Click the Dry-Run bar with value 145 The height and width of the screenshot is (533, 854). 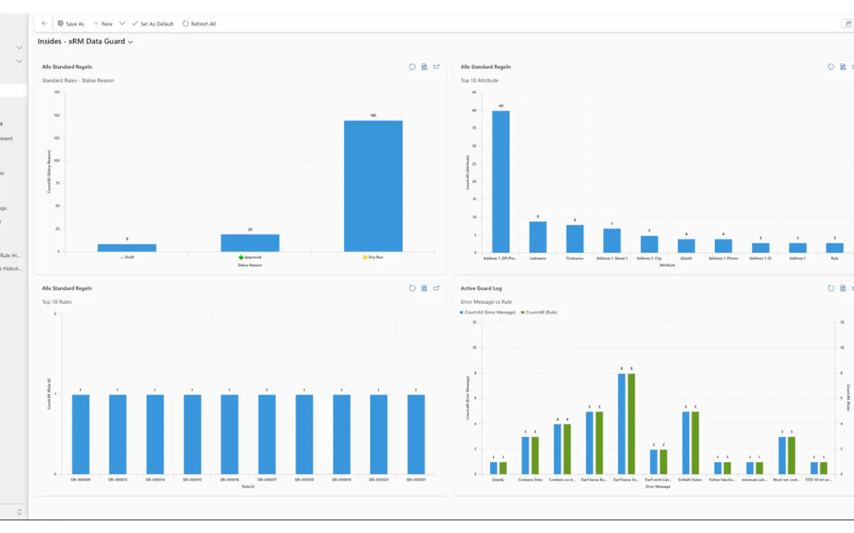click(x=373, y=186)
